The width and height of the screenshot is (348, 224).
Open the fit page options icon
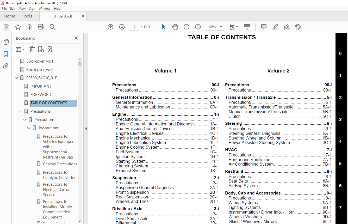tap(233, 27)
